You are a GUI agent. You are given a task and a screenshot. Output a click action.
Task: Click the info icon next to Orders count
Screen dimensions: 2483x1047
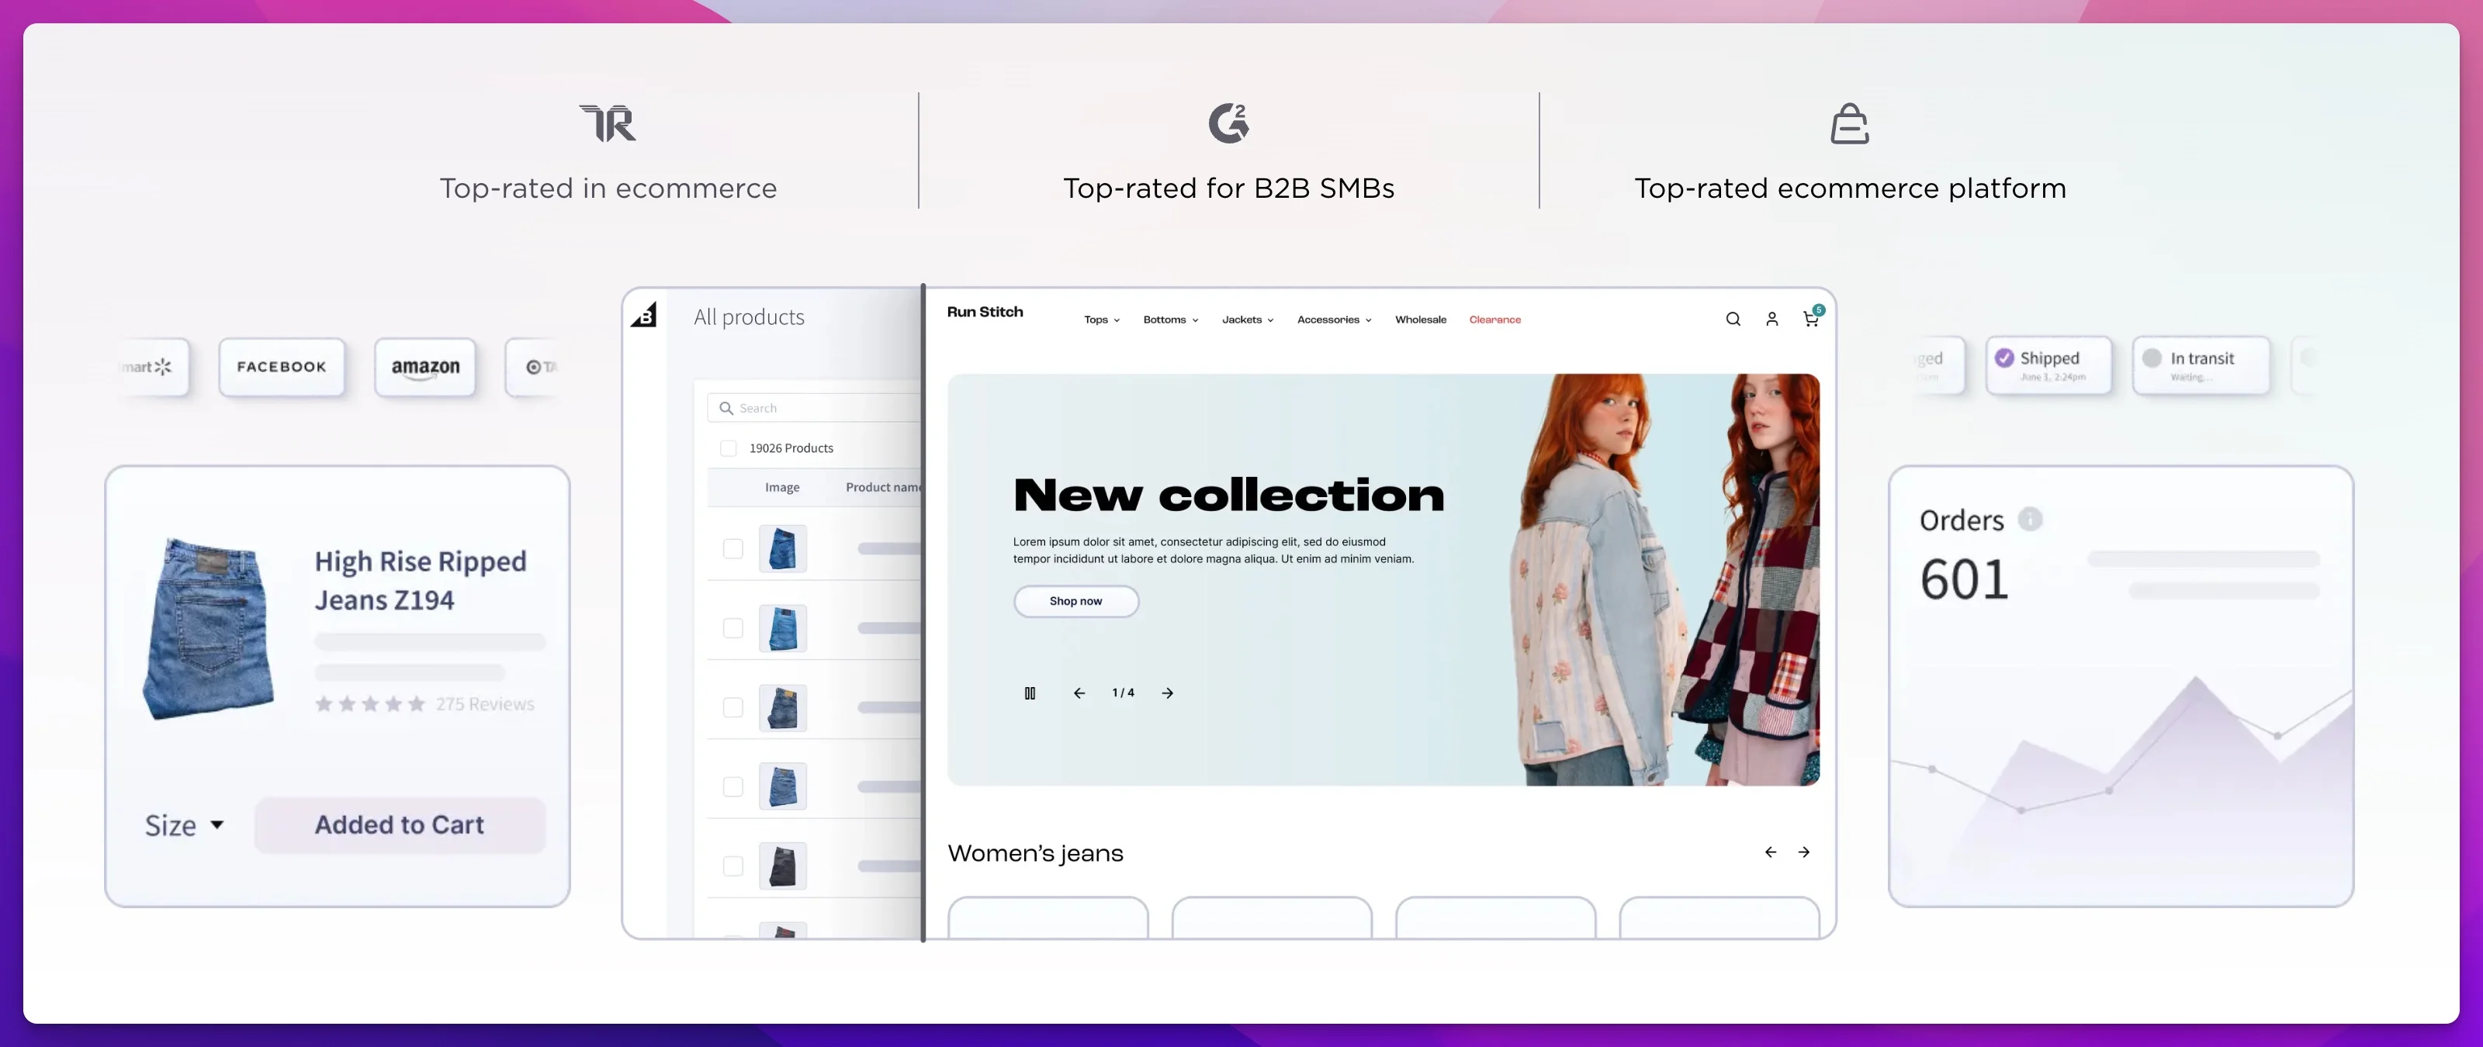tap(2029, 519)
